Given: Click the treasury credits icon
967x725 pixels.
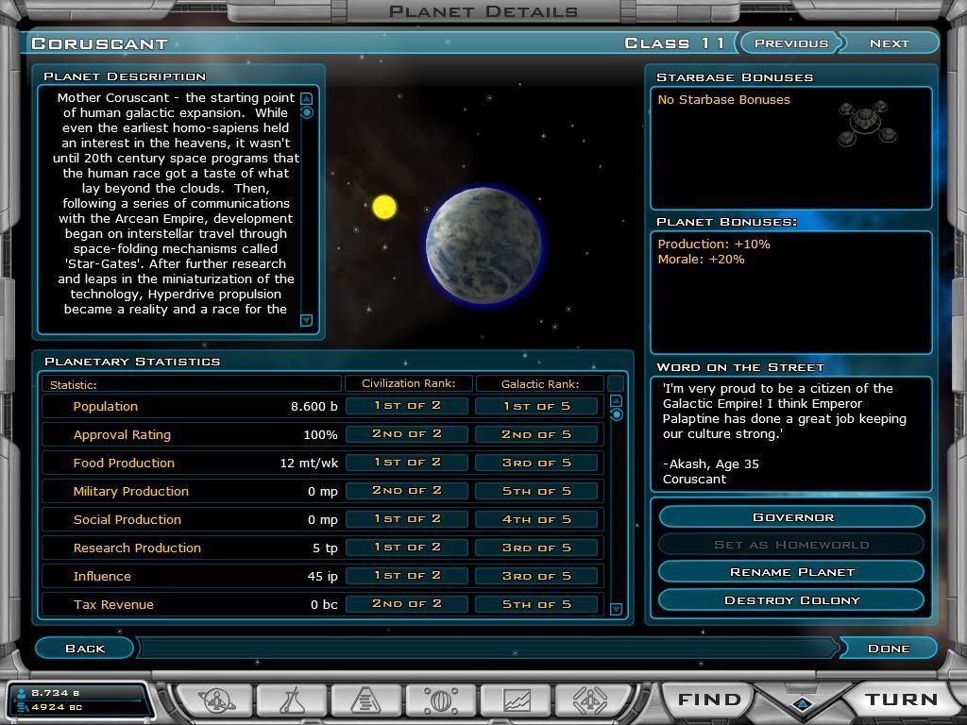Looking at the screenshot, I should [x=22, y=706].
